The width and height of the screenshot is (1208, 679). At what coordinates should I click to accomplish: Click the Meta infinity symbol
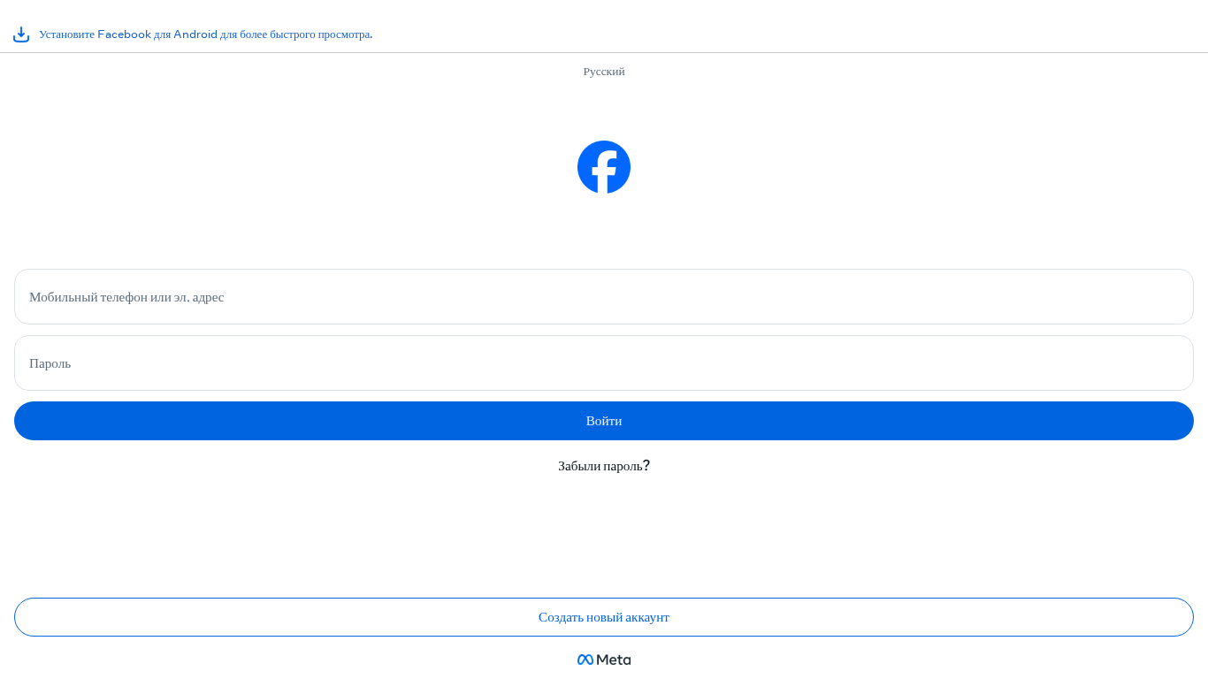(x=585, y=660)
